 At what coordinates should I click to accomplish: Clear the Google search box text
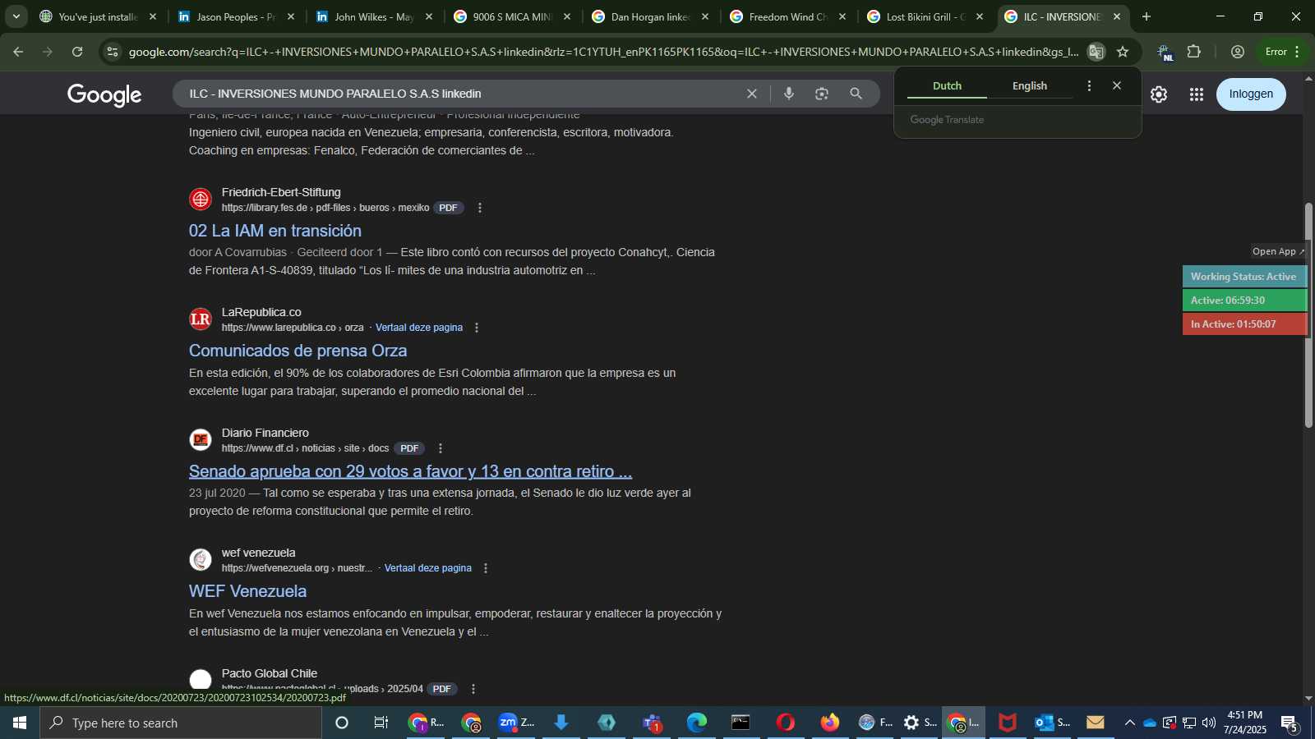click(751, 94)
